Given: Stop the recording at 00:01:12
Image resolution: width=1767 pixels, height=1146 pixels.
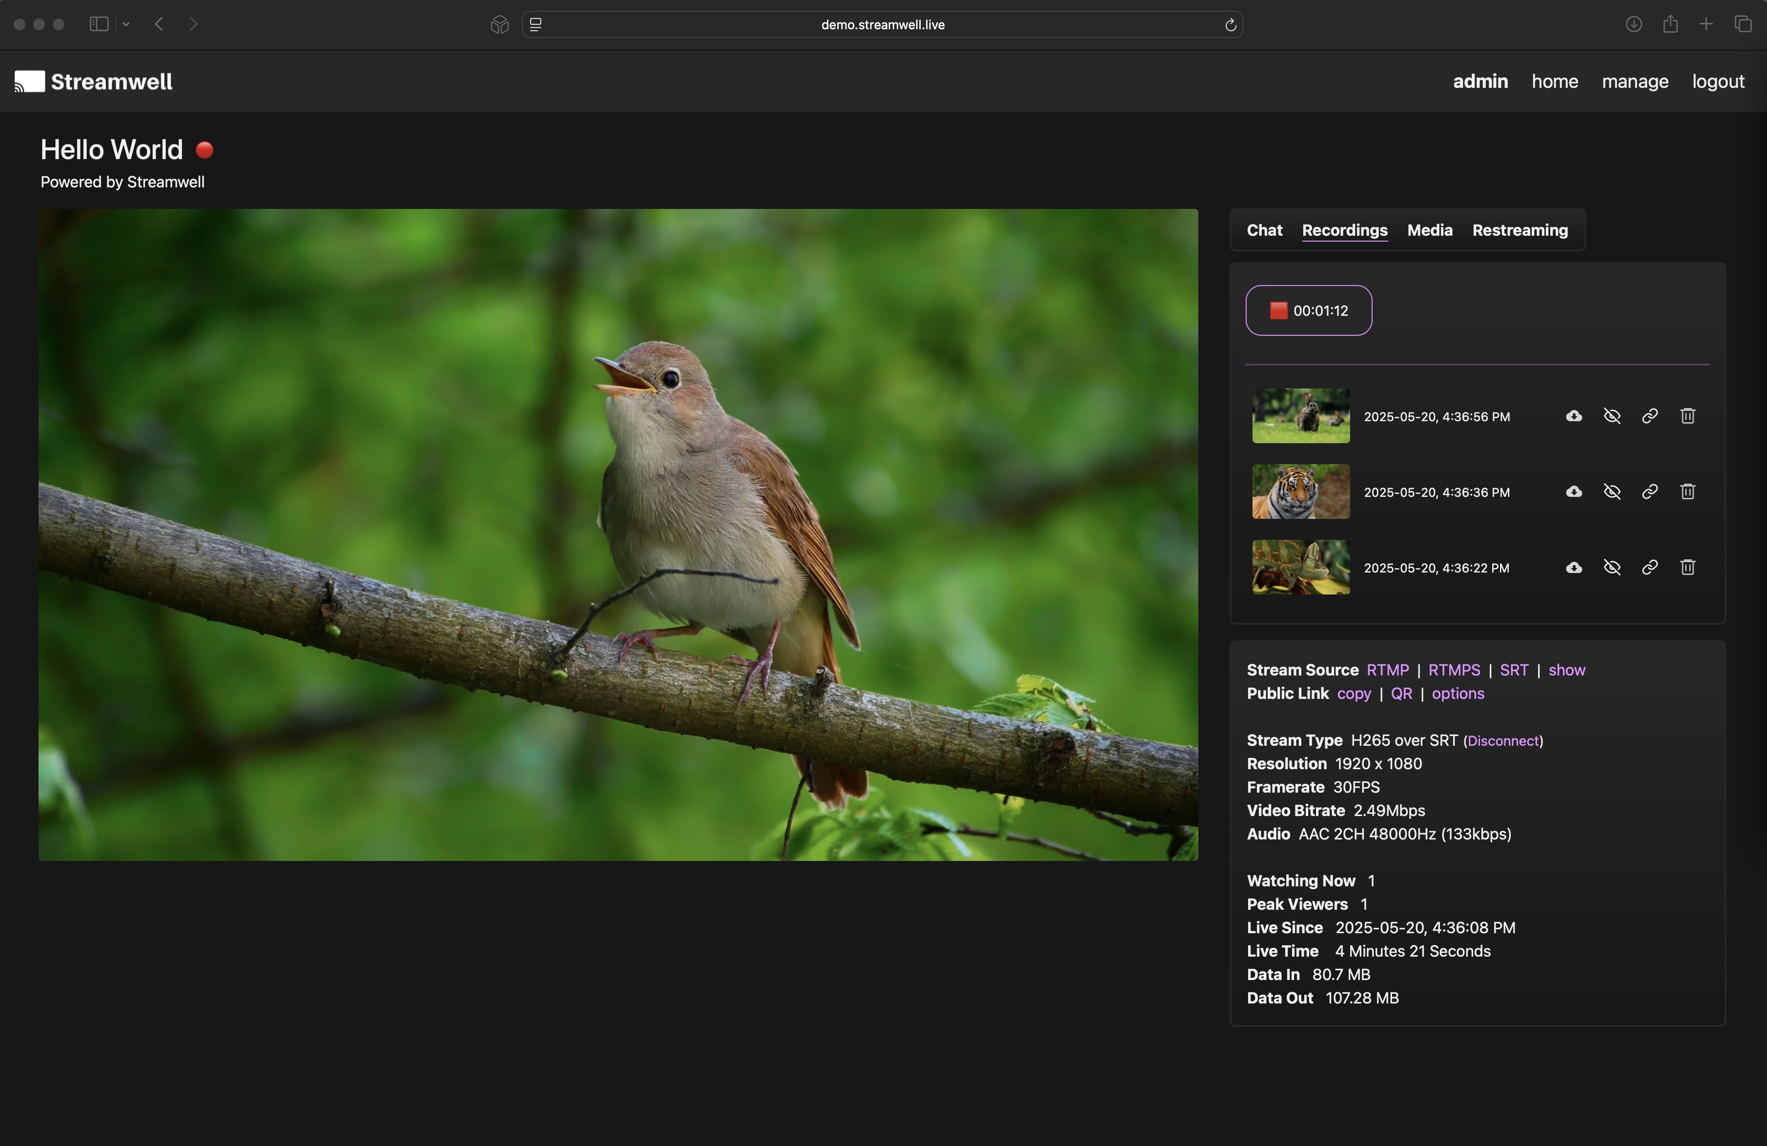Looking at the screenshot, I should [1308, 311].
